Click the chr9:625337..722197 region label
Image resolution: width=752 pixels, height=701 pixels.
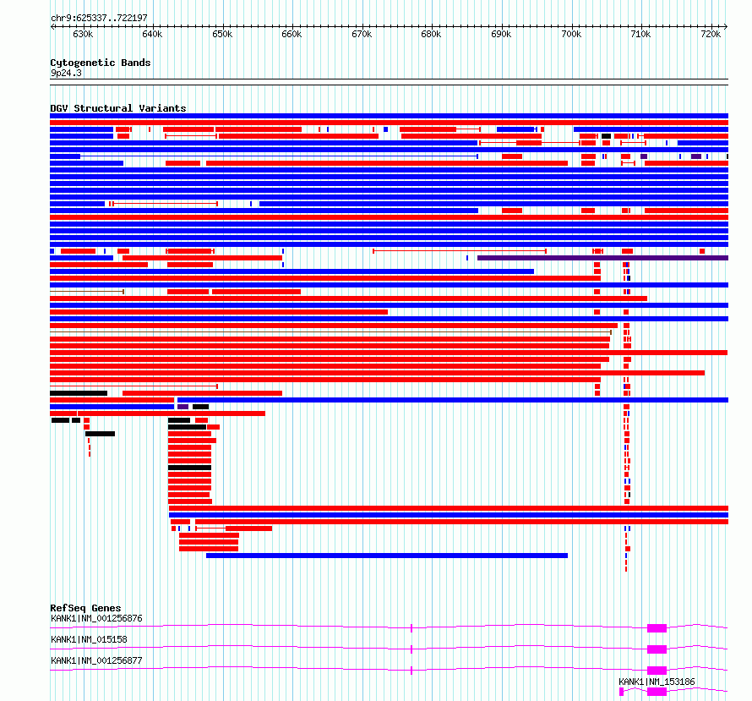pyautogui.click(x=99, y=18)
